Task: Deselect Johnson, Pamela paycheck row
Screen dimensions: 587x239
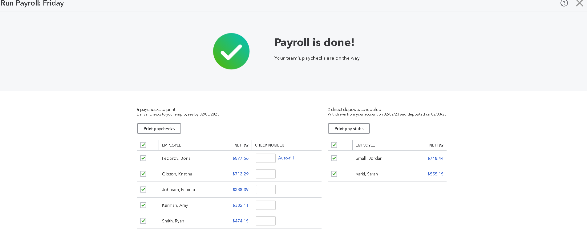Action: pyautogui.click(x=143, y=190)
